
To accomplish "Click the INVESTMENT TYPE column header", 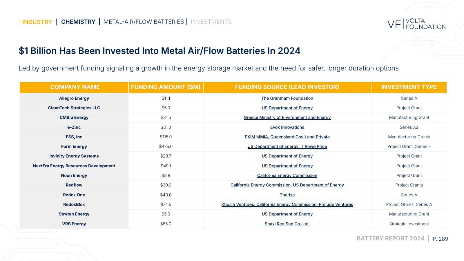I will point(409,87).
